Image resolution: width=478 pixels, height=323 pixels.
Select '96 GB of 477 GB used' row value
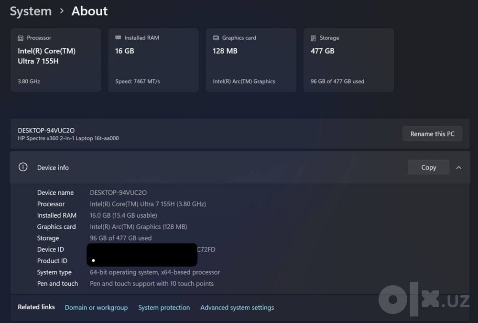pos(120,238)
